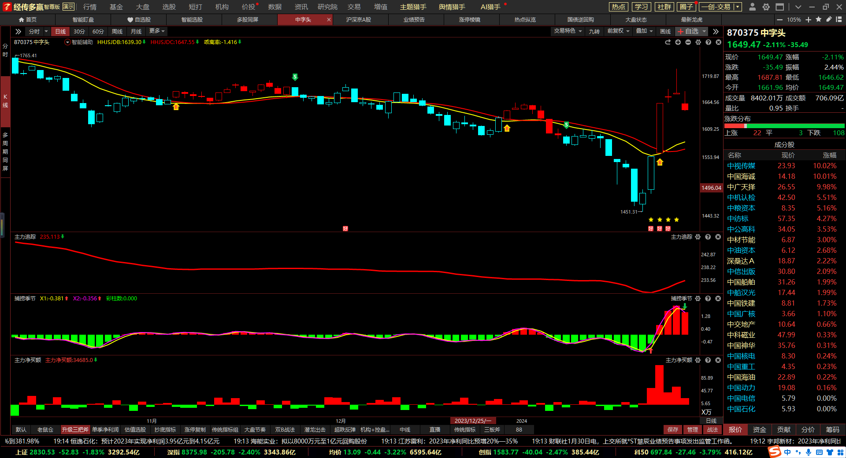Click the pencil edit icon in tab bar
Image resolution: width=846 pixels, height=458 pixels.
[829, 19]
